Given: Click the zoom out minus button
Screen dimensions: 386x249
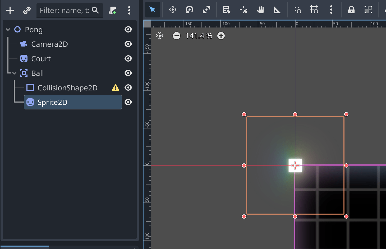Looking at the screenshot, I should 177,36.
